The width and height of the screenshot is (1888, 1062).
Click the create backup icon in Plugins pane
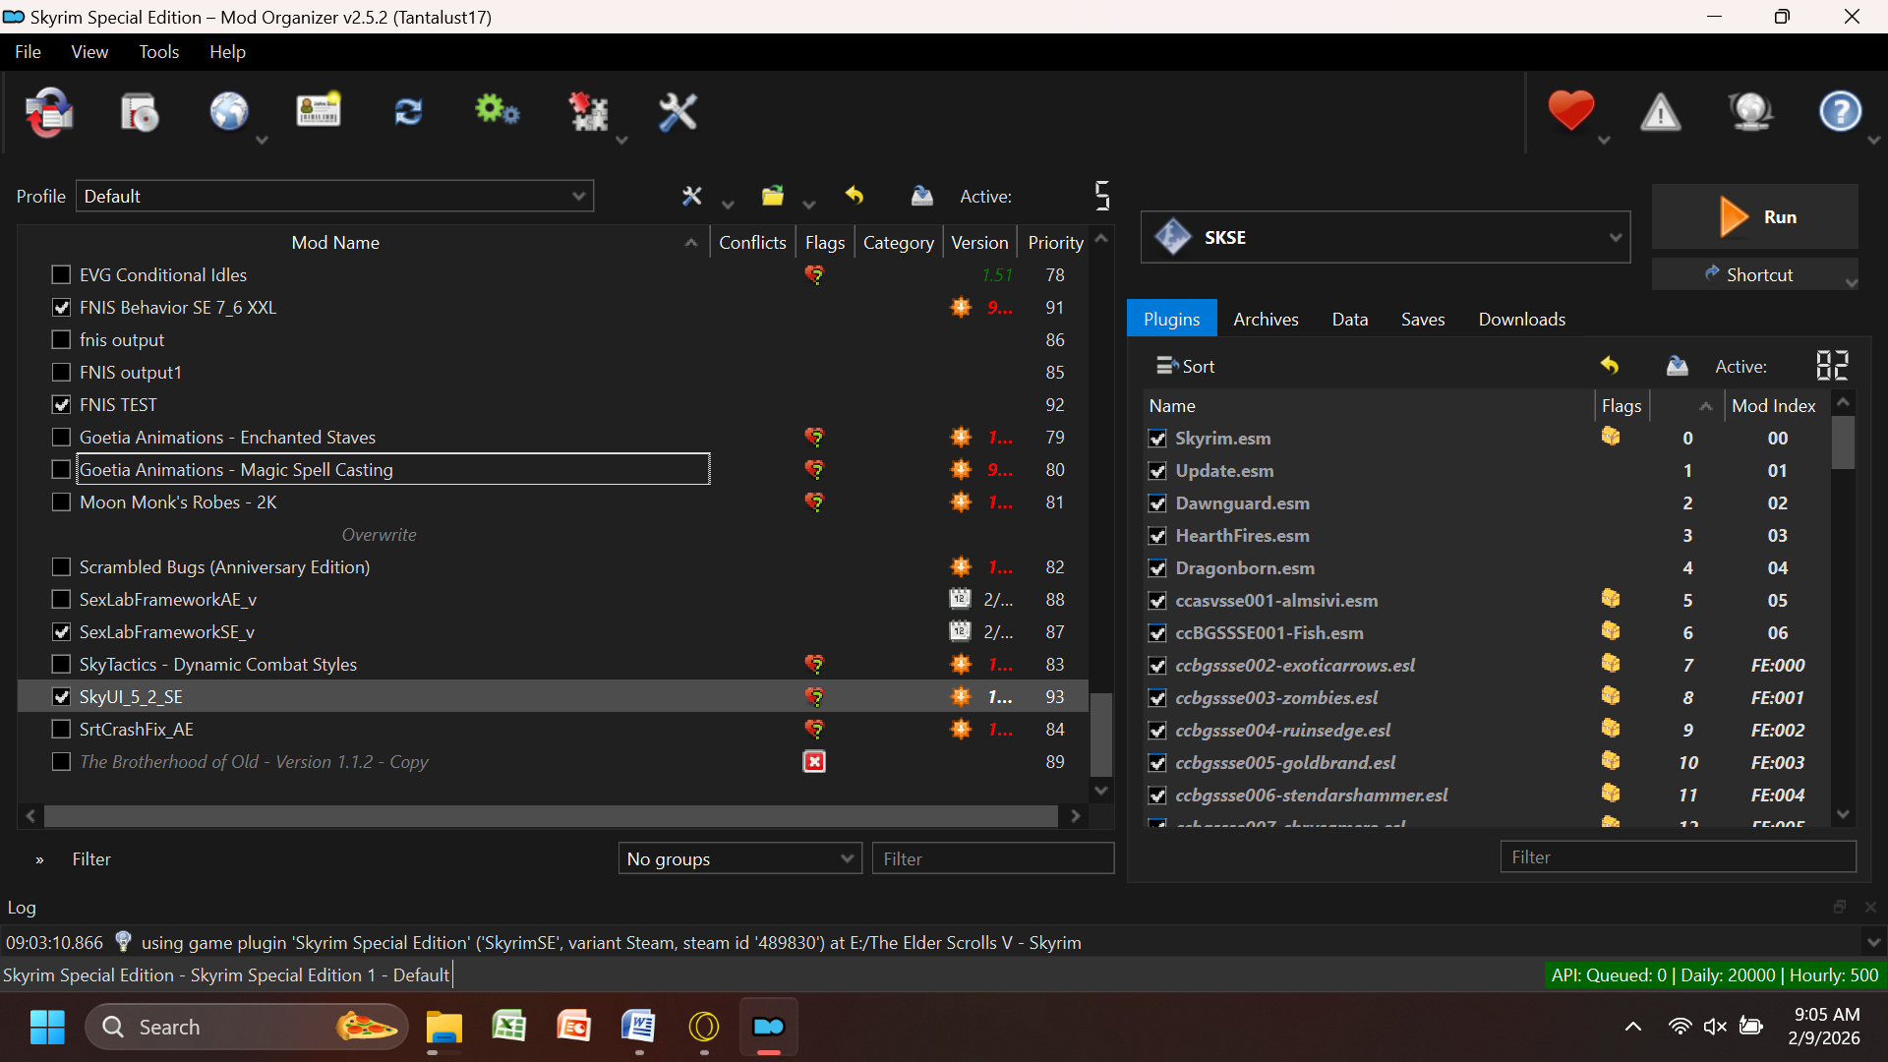(x=1678, y=366)
